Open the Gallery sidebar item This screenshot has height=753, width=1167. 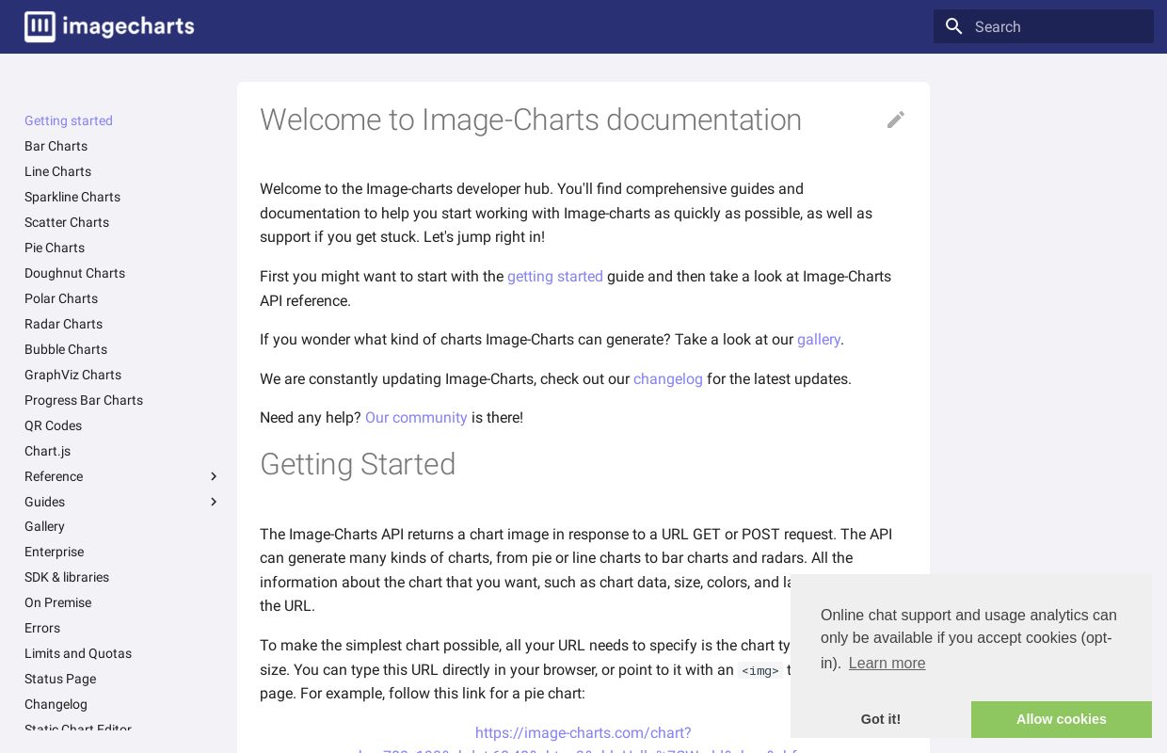tap(44, 526)
